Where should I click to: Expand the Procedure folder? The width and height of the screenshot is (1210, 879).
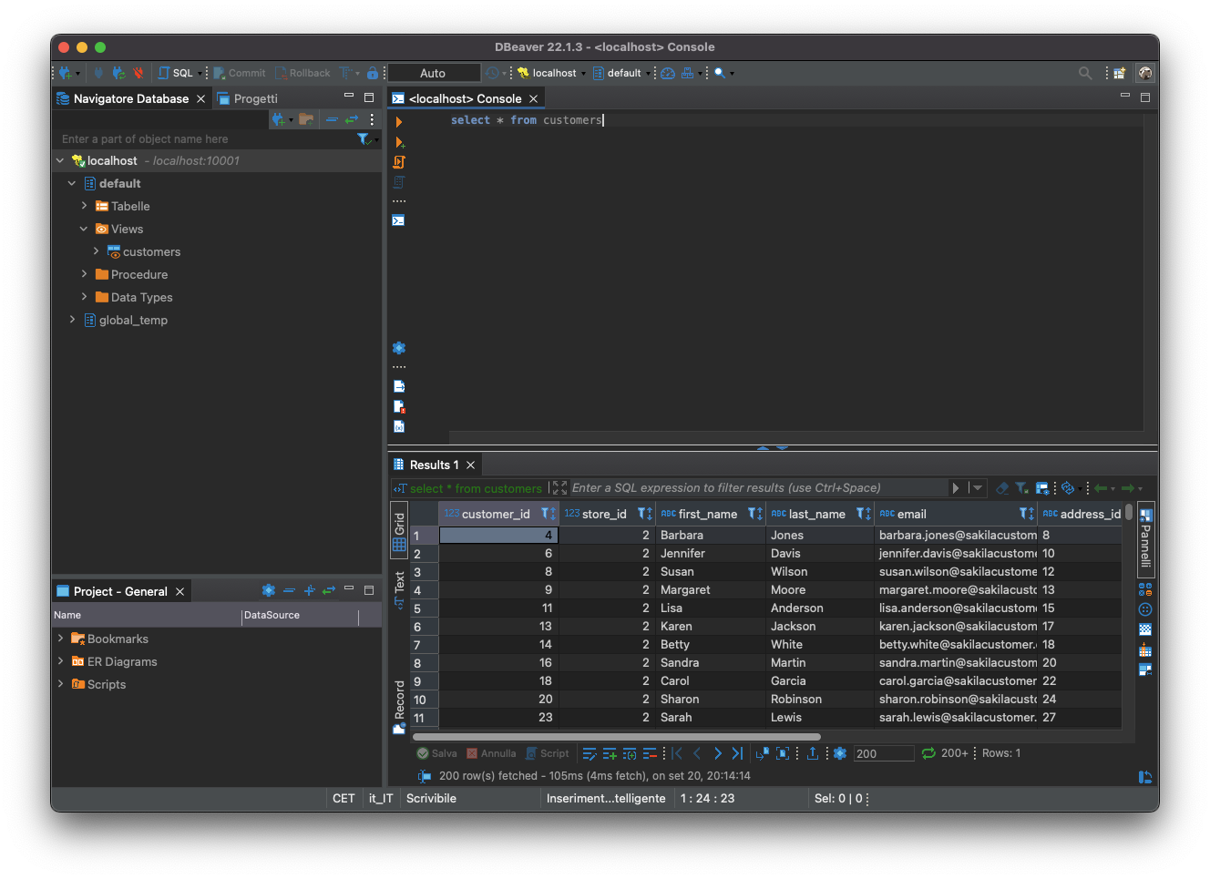[x=84, y=274]
